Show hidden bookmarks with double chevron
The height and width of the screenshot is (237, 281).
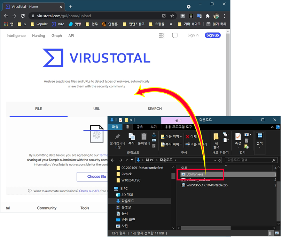point(171,24)
